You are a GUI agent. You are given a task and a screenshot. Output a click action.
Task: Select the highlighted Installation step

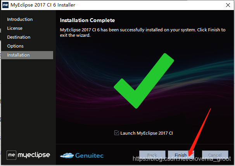coord(27,55)
